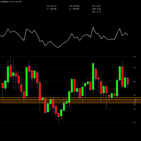Click the open price value O: 137.47

52,6
